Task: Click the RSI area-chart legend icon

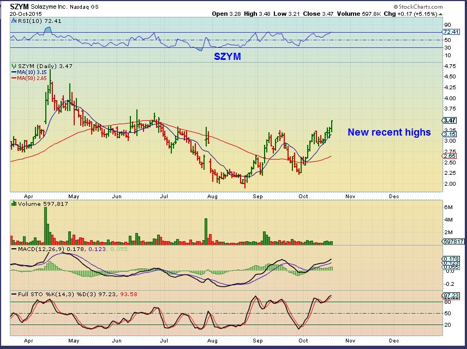Action: click(x=14, y=21)
